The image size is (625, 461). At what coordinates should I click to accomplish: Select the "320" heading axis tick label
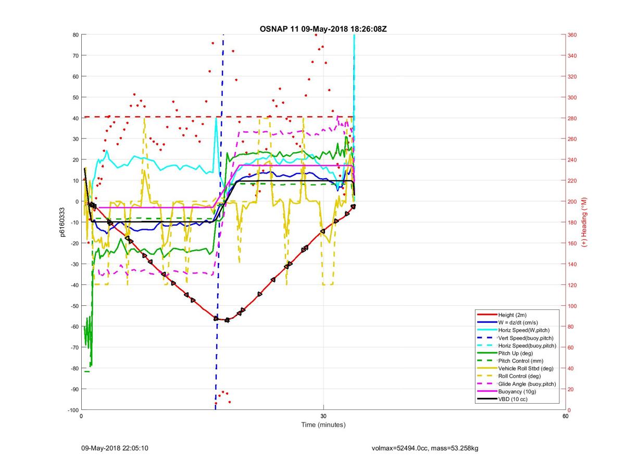pyautogui.click(x=572, y=77)
